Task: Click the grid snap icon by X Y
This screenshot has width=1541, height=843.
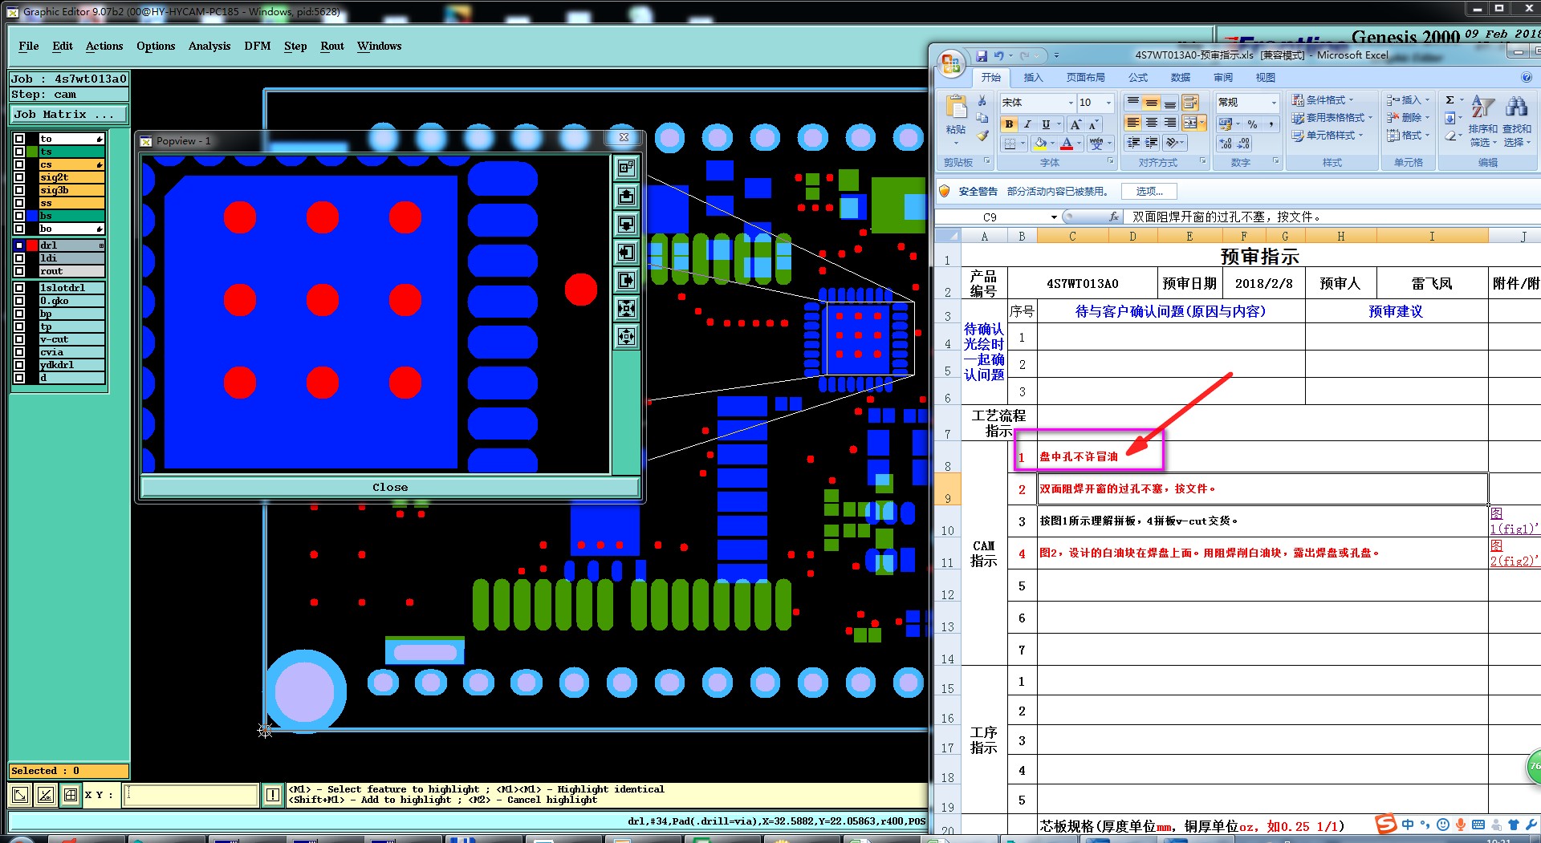Action: pos(71,795)
